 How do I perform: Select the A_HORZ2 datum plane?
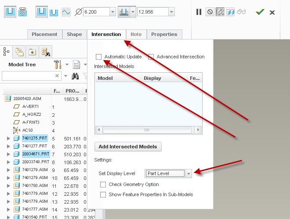point(32,115)
